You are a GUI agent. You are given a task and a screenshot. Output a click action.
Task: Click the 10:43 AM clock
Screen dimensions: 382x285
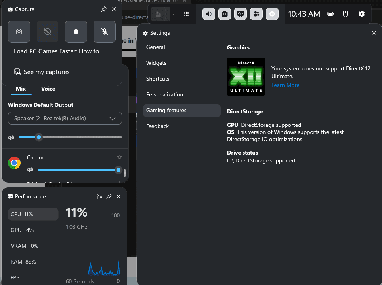click(x=304, y=14)
